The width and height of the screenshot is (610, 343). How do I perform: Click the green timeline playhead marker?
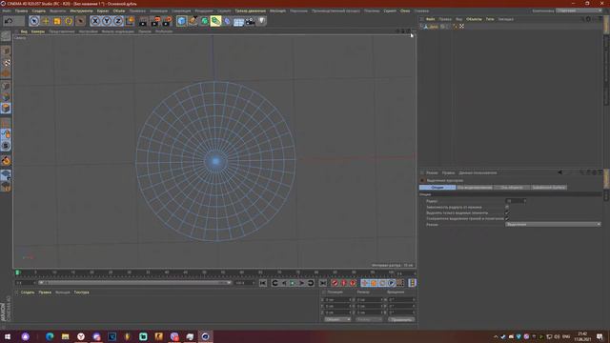point(17,272)
